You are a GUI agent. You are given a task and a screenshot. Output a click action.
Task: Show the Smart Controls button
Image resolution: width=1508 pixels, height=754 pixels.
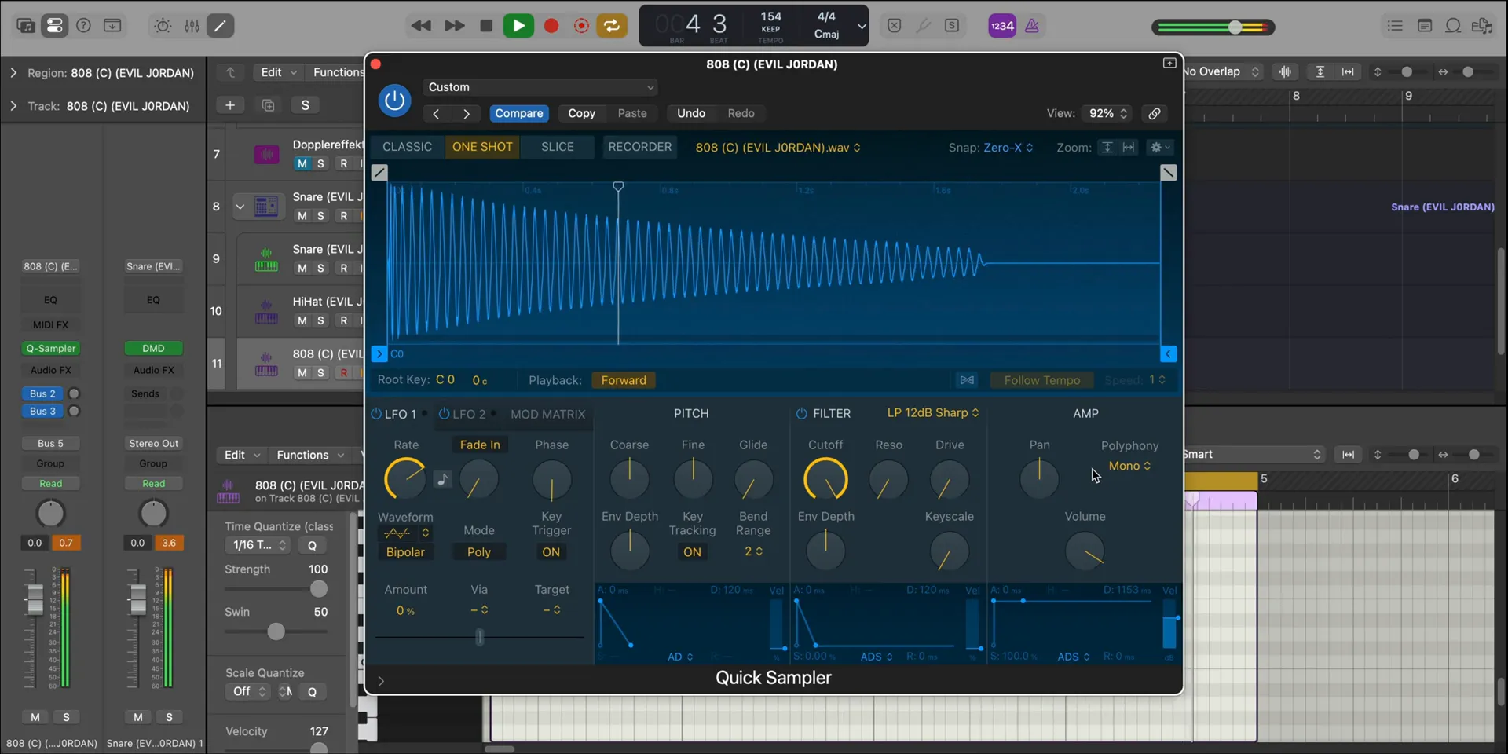tap(163, 26)
